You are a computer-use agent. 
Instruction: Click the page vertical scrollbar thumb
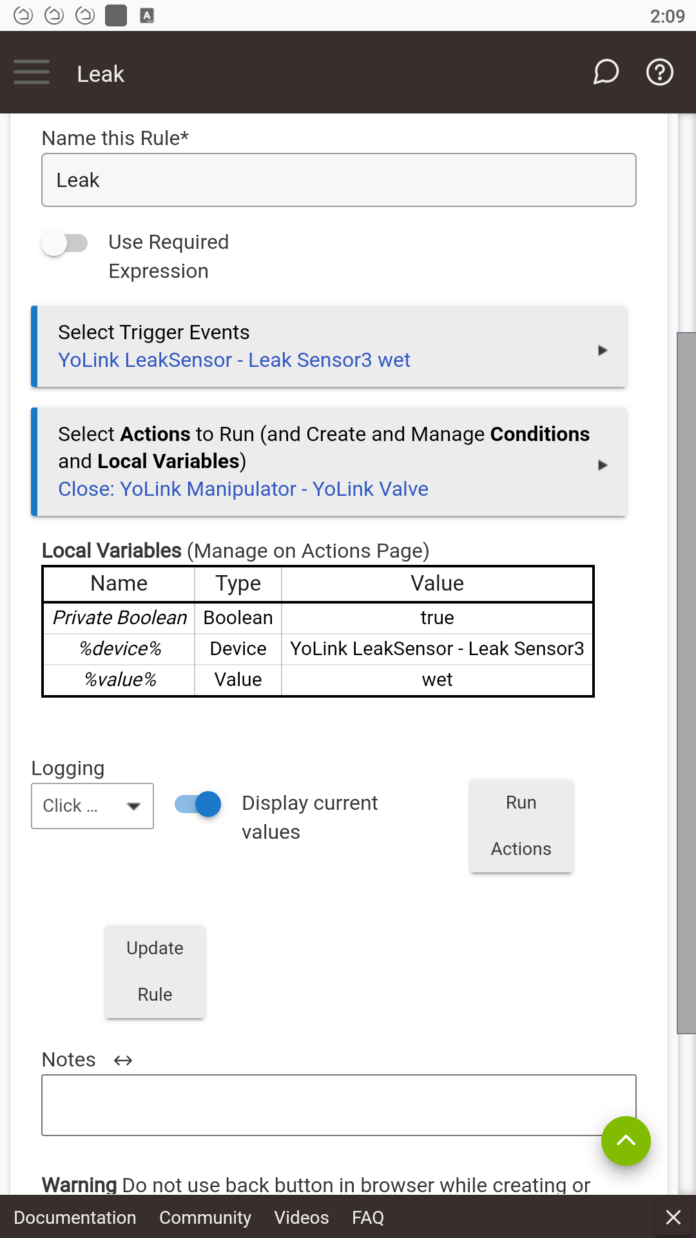(686, 683)
